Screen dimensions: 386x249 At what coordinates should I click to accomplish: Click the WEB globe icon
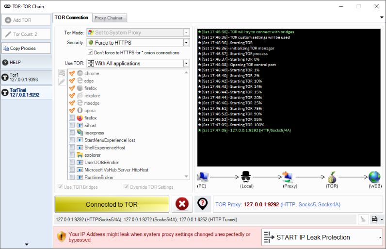click(374, 177)
